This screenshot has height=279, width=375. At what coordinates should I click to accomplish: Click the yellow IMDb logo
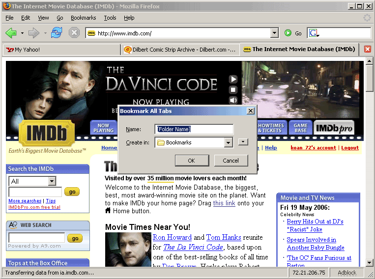coord(47,133)
